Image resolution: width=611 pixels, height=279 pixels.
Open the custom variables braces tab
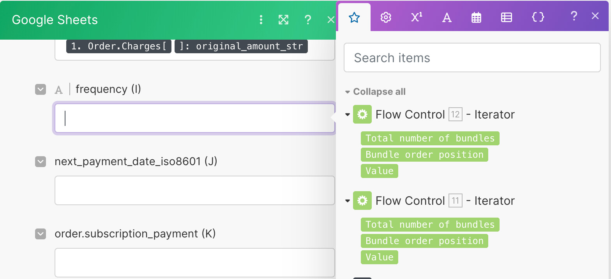pyautogui.click(x=538, y=17)
